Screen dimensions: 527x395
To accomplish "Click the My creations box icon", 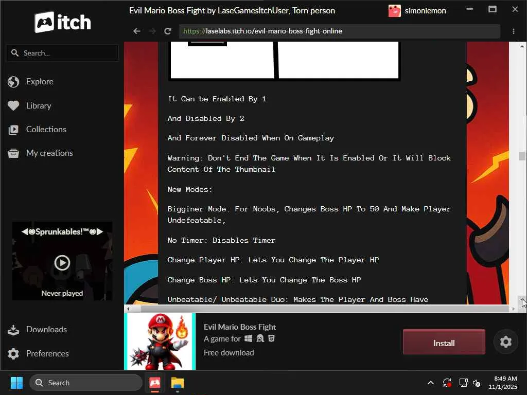I will point(13,153).
